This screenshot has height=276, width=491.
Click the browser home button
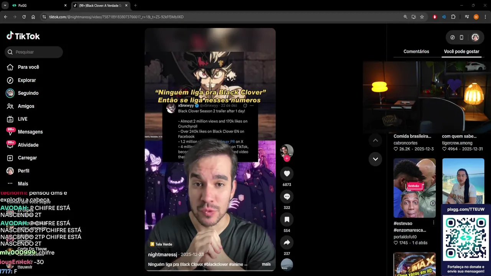(x=33, y=17)
